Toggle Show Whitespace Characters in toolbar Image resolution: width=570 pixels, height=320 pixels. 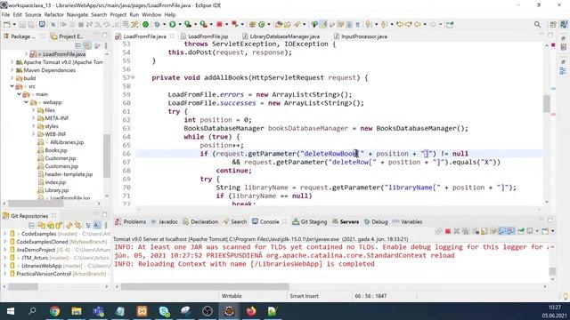pos(358,24)
